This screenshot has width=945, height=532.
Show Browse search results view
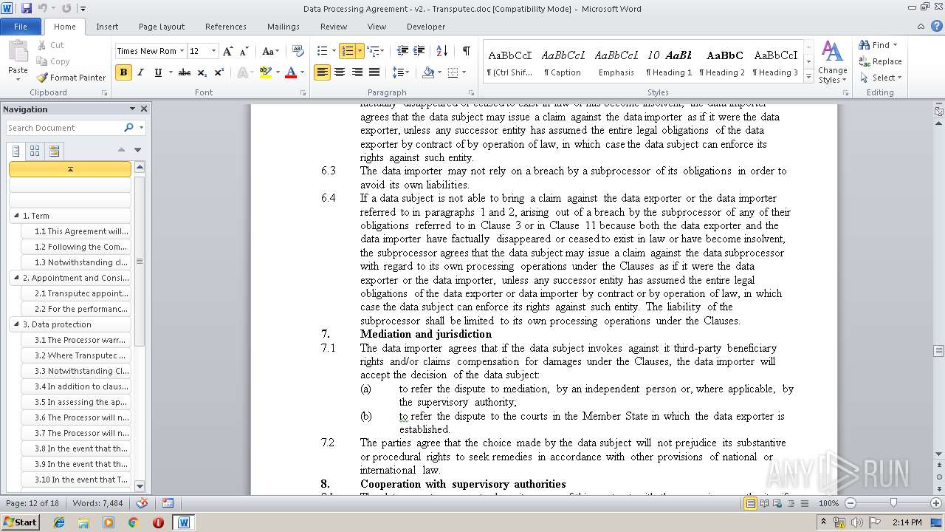tap(54, 151)
